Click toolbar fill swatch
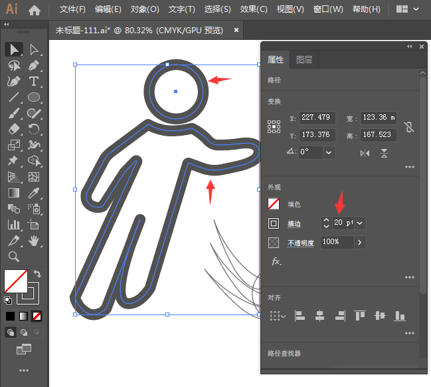Screen dimensions: 431x387 coord(16,281)
